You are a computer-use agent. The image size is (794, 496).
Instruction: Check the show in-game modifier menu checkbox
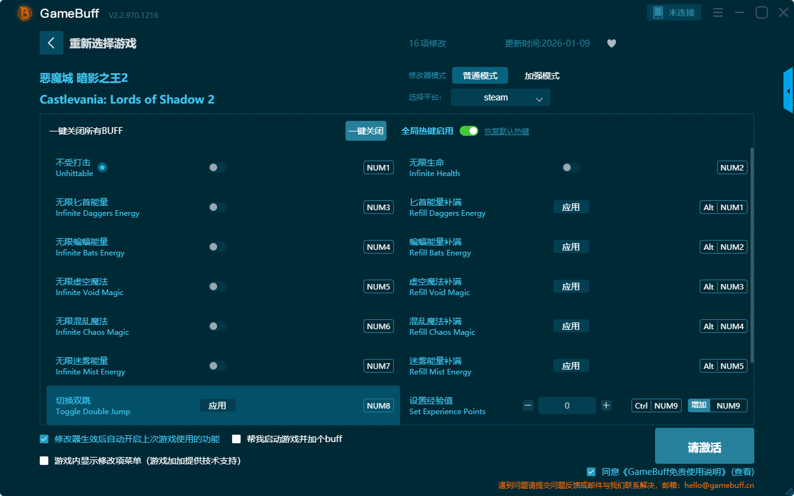44,461
